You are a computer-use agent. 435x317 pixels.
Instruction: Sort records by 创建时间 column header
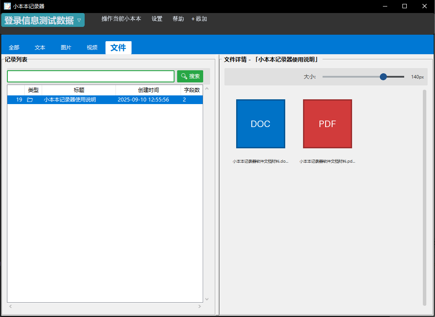tap(148, 90)
